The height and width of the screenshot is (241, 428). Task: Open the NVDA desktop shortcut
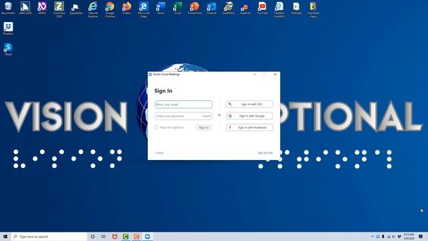tap(42, 8)
